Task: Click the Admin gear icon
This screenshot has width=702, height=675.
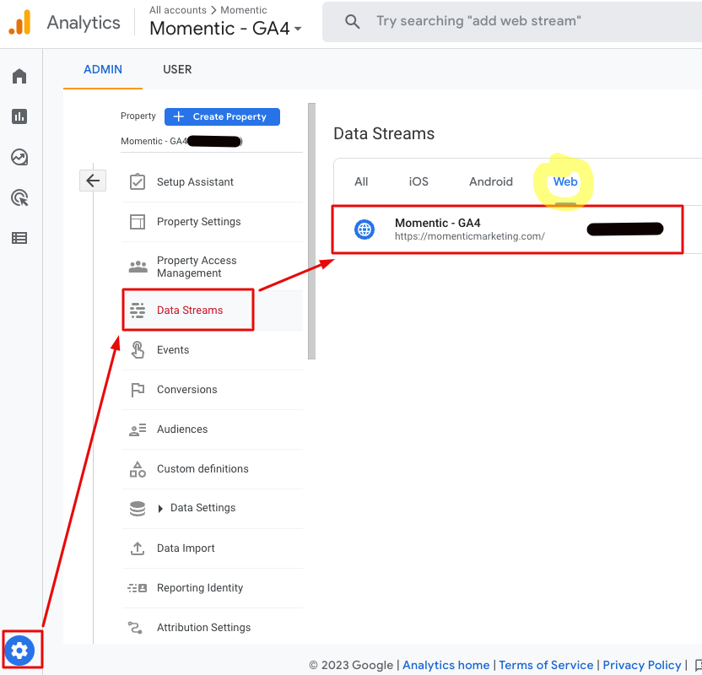Action: [19, 650]
